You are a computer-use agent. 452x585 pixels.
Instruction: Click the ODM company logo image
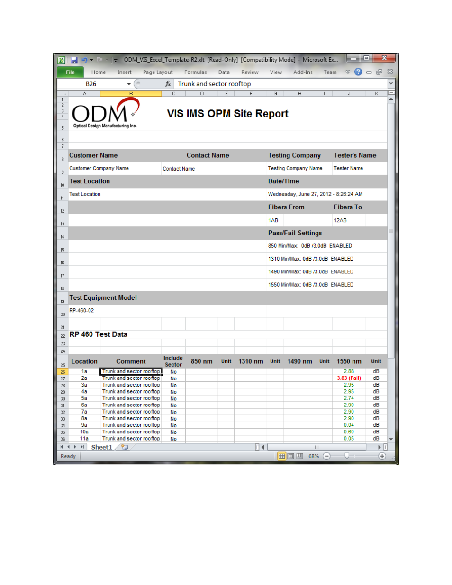click(106, 113)
